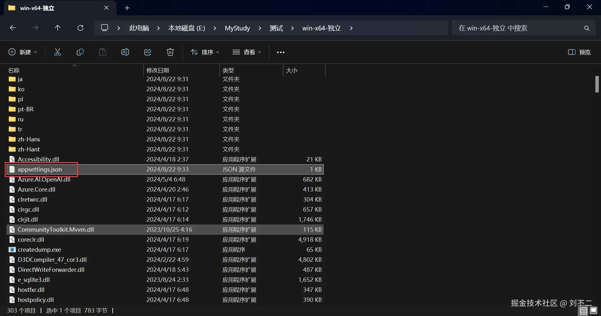Viewport: 601px width, 316px height.
Task: Open the See more ellipsis menu
Action: point(281,52)
